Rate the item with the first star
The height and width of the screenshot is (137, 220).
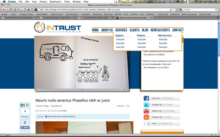(49, 111)
